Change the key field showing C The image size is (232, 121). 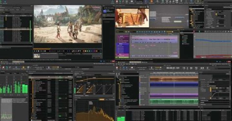coord(208,68)
